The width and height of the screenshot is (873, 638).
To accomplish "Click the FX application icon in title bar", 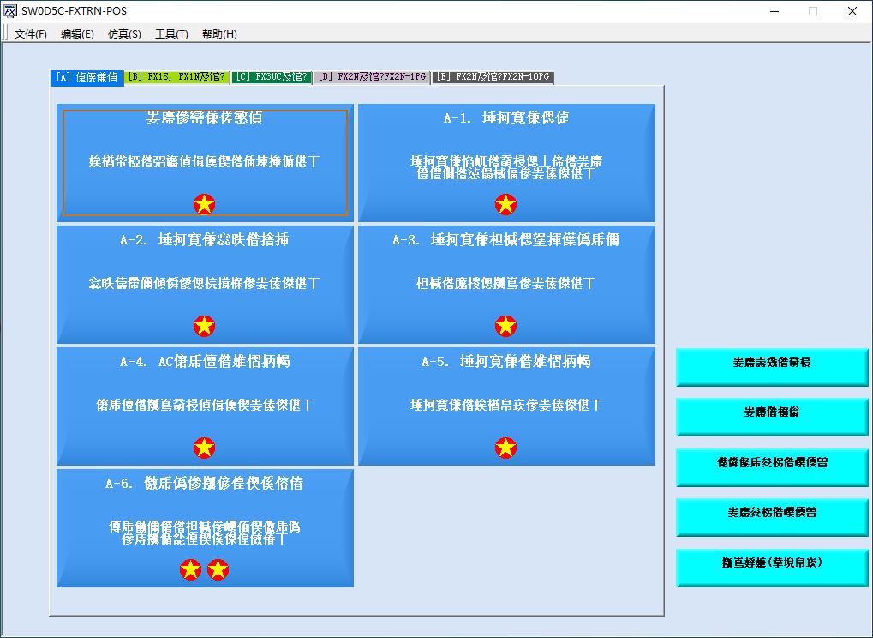I will point(10,11).
